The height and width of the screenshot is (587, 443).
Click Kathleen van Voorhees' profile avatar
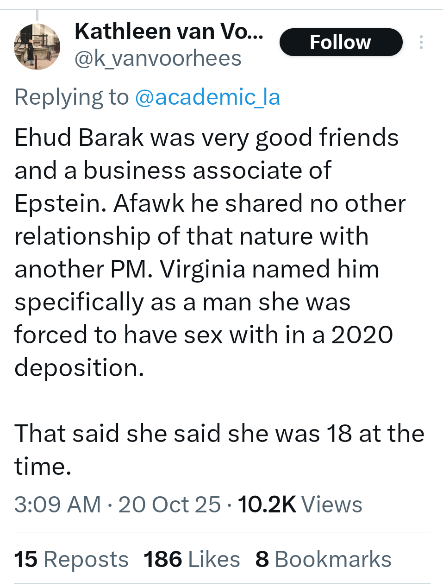[x=37, y=47]
